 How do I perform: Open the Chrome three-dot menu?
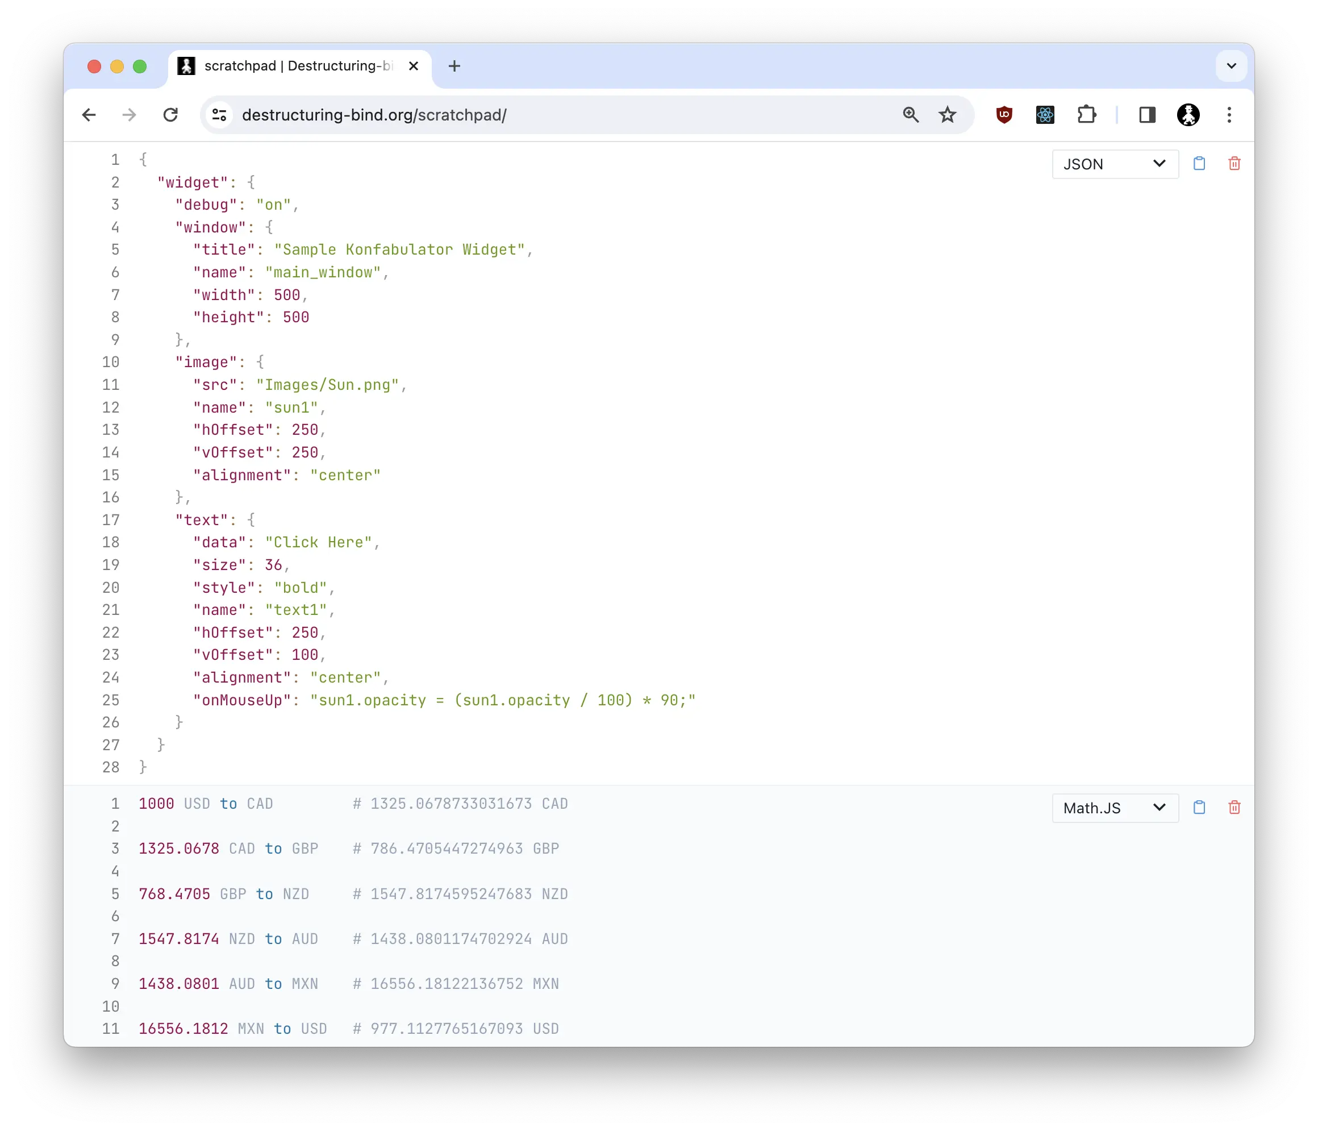[x=1229, y=115]
